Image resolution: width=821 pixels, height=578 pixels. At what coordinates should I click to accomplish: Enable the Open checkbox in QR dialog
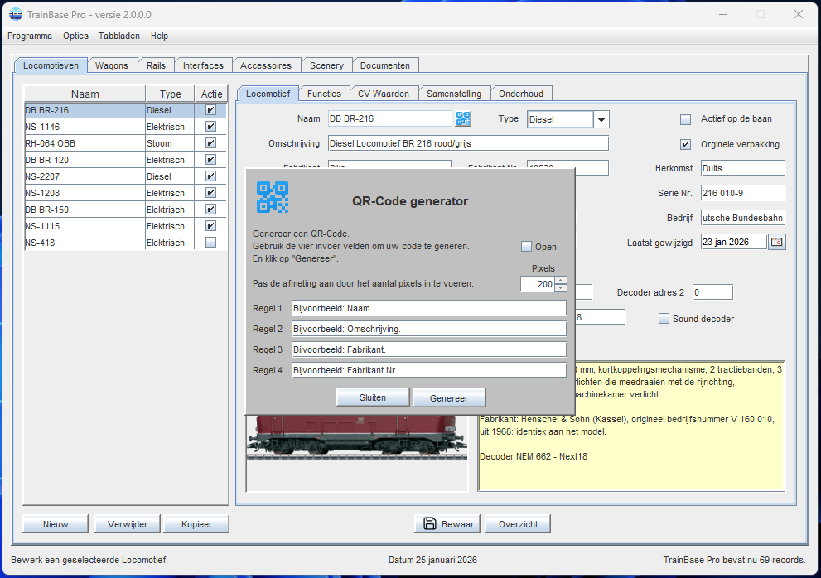pyautogui.click(x=526, y=247)
